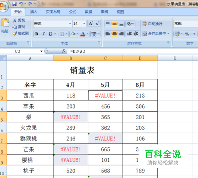Viewport: 198px width, 178px height.
Task: Open the font name dropdown 宋体
Action: pos(70,24)
